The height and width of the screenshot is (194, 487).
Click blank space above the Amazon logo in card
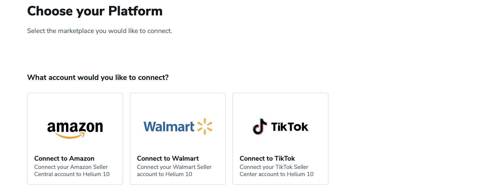75,106
